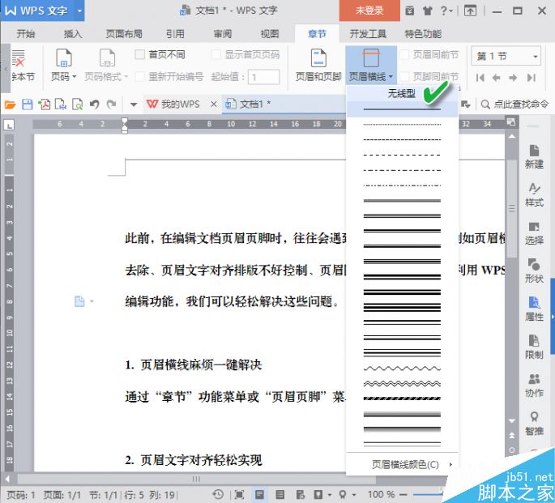
Task: Open the 形状 shapes sidebar icon
Action: coord(534,271)
